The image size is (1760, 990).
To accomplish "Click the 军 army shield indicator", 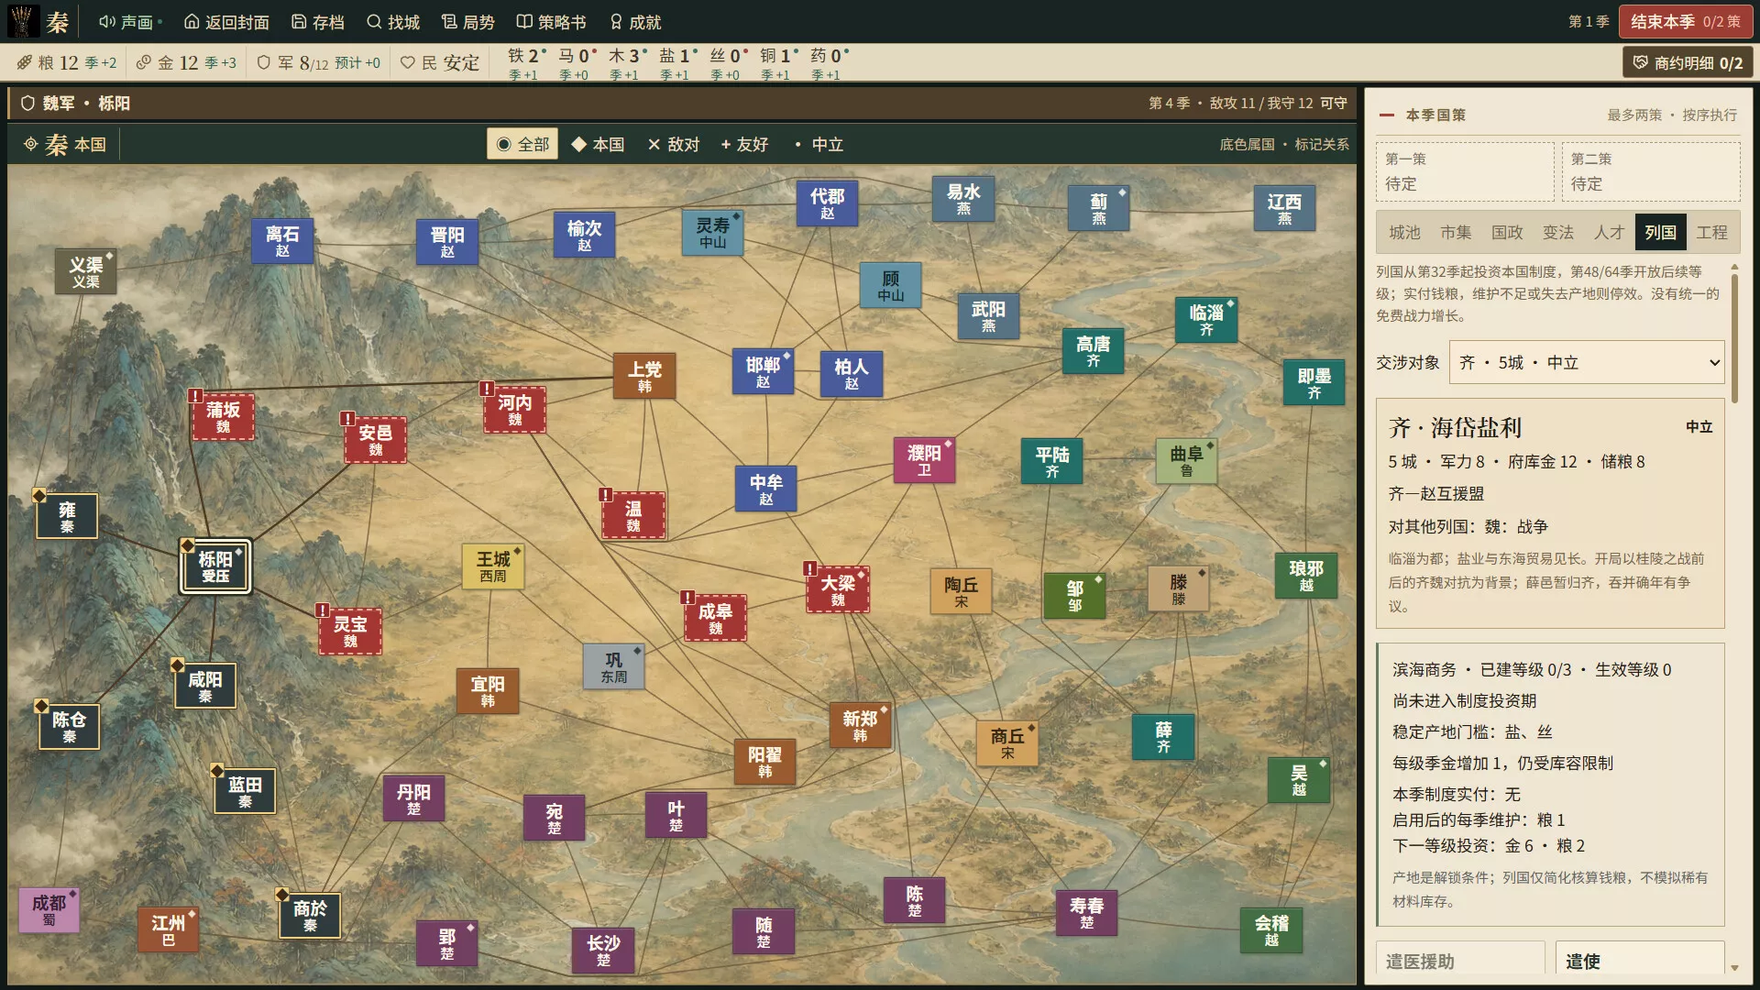I will click(318, 62).
